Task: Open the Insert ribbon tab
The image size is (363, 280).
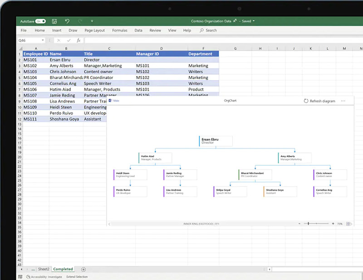Action: pyautogui.click(x=57, y=30)
